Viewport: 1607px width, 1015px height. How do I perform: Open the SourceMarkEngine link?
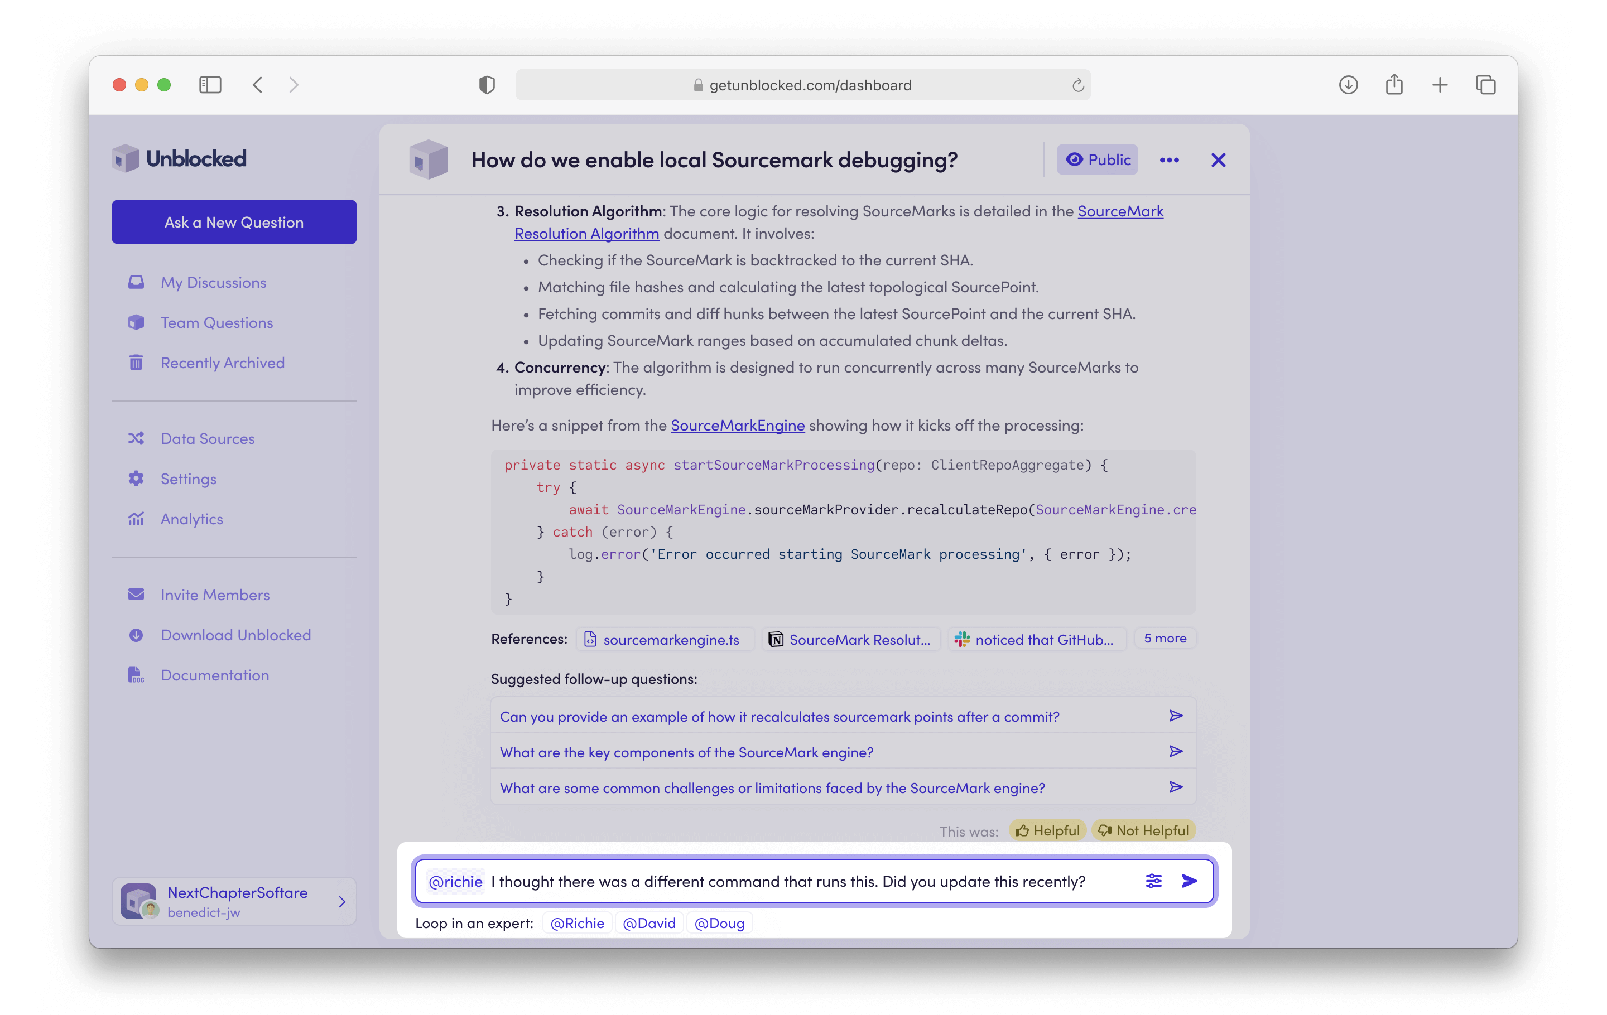point(738,425)
